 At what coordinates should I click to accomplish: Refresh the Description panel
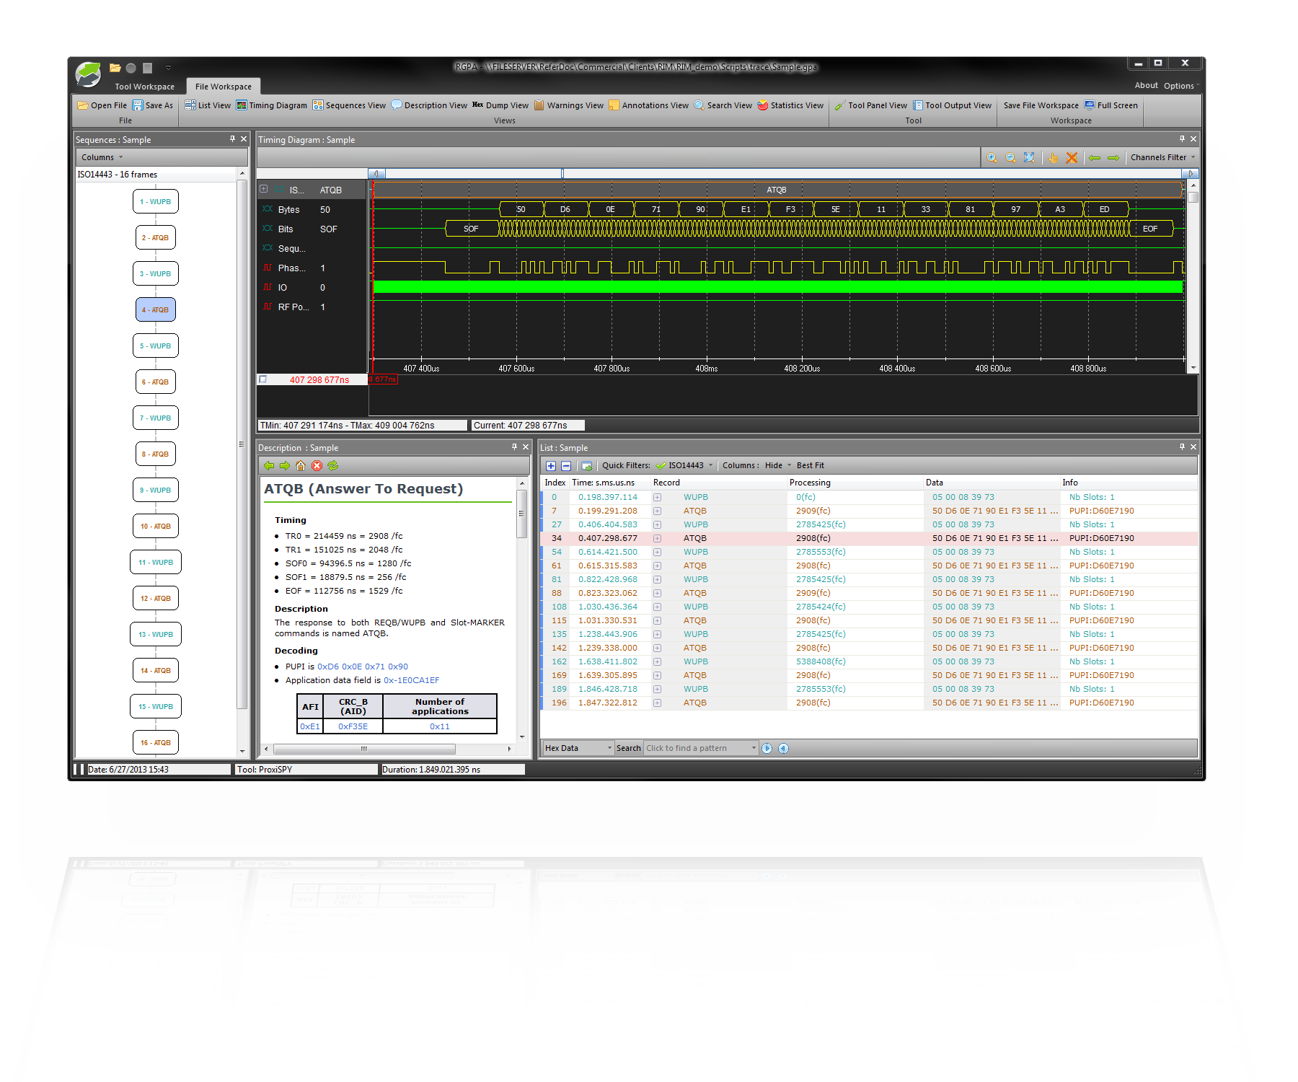coord(332,465)
